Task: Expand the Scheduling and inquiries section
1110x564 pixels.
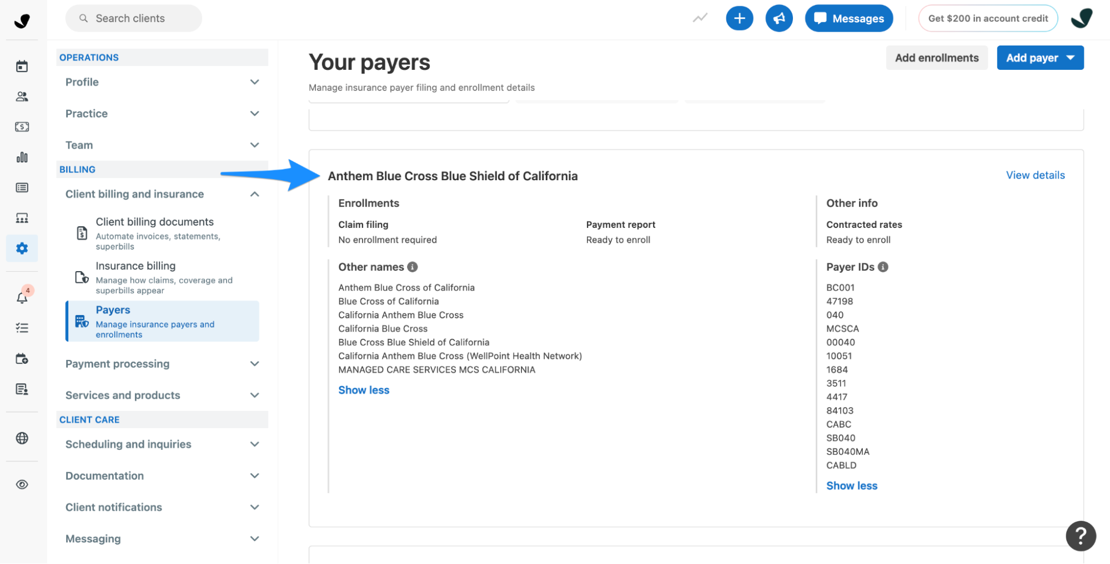Action: 162,444
